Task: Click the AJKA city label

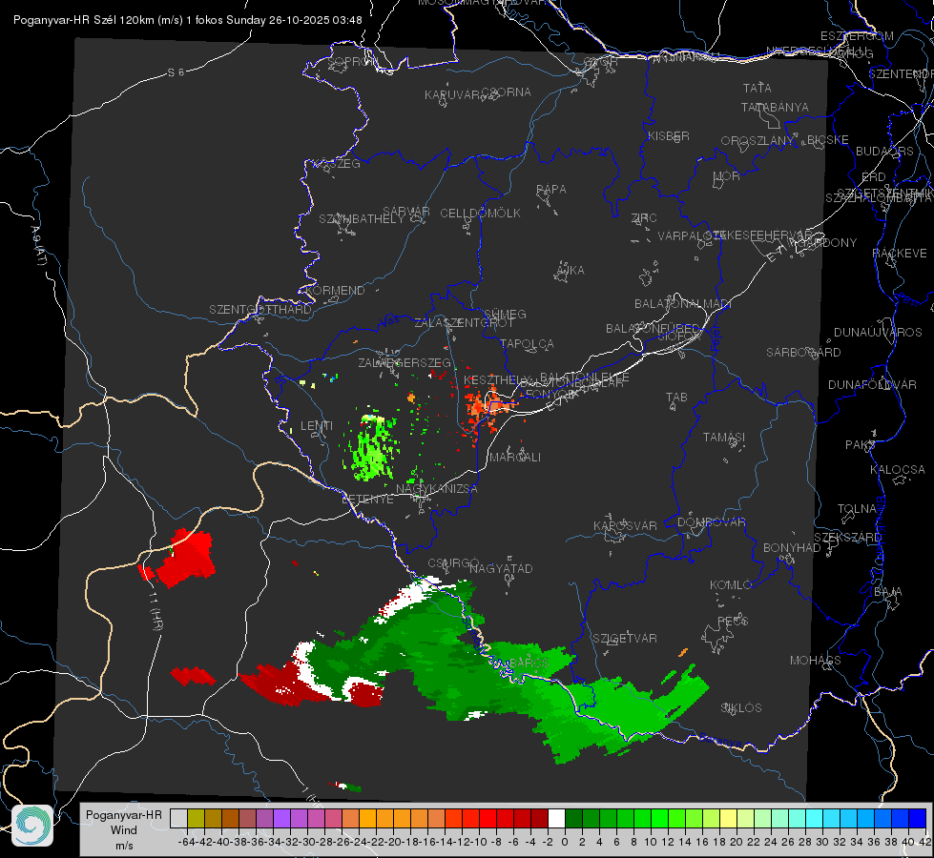Action: tap(571, 271)
